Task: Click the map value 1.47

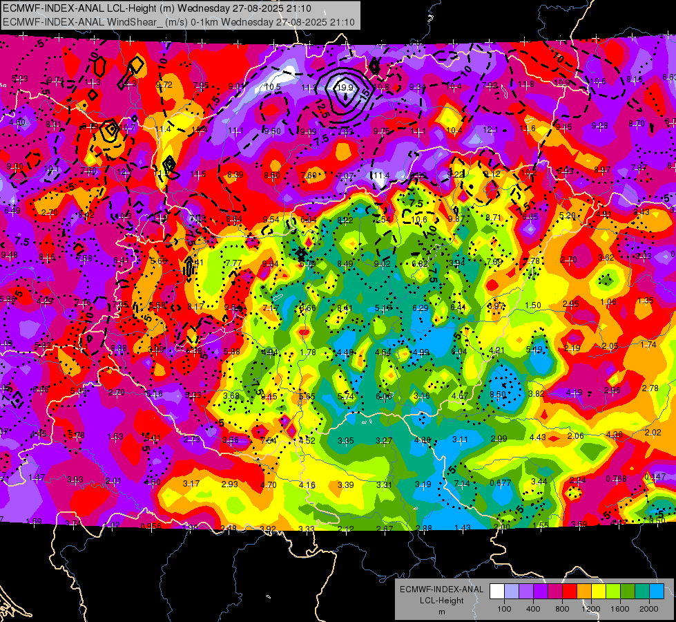Action: [37, 478]
